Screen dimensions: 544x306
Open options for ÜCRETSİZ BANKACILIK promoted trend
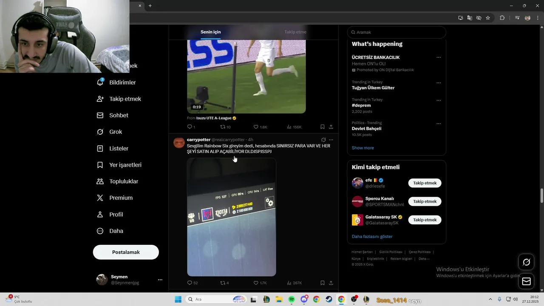[439, 57]
